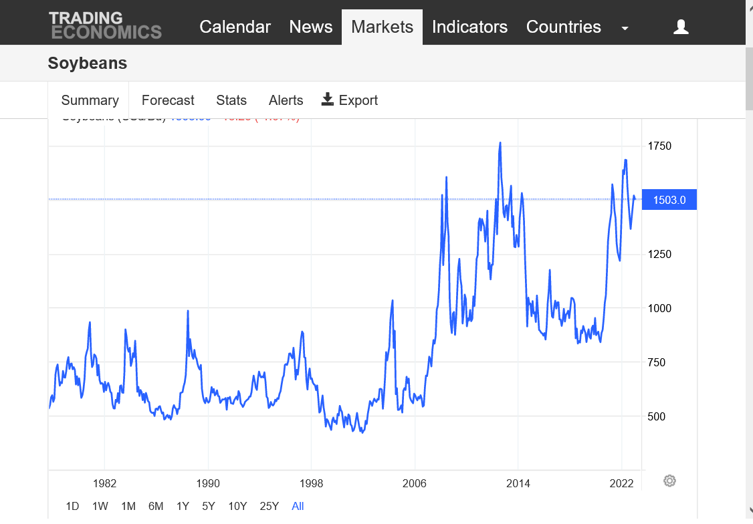Screen dimensions: 753x524
Task: Click the 2014 year axis label
Action: pos(518,483)
